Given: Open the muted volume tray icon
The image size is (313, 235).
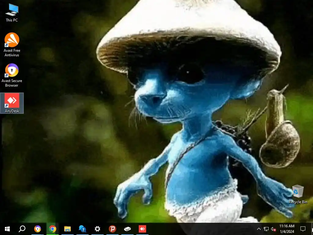Looking at the screenshot, I should point(274,229).
